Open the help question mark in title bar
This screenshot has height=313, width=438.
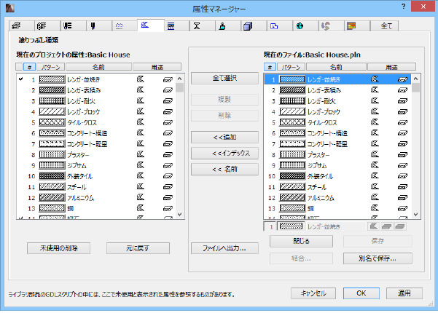pyautogui.click(x=403, y=6)
